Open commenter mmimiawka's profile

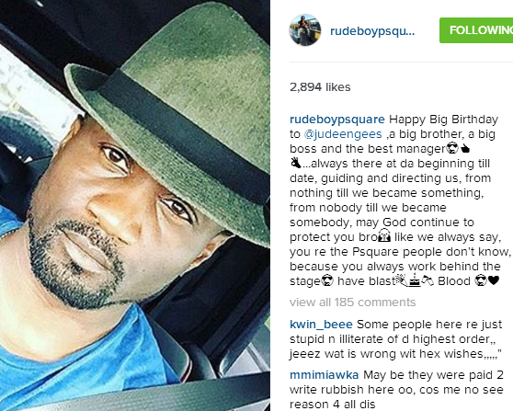[324, 375]
